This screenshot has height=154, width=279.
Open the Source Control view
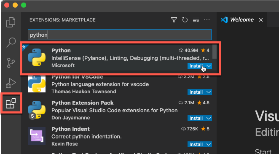pyautogui.click(x=11, y=63)
